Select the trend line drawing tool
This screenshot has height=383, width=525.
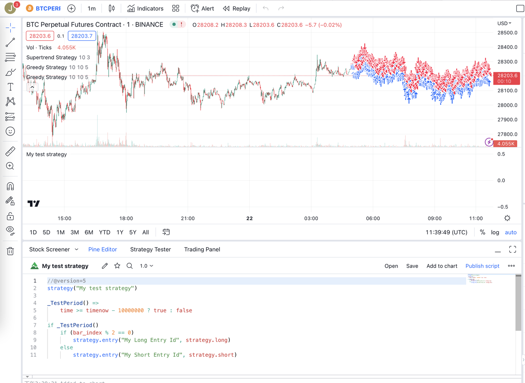(x=10, y=42)
